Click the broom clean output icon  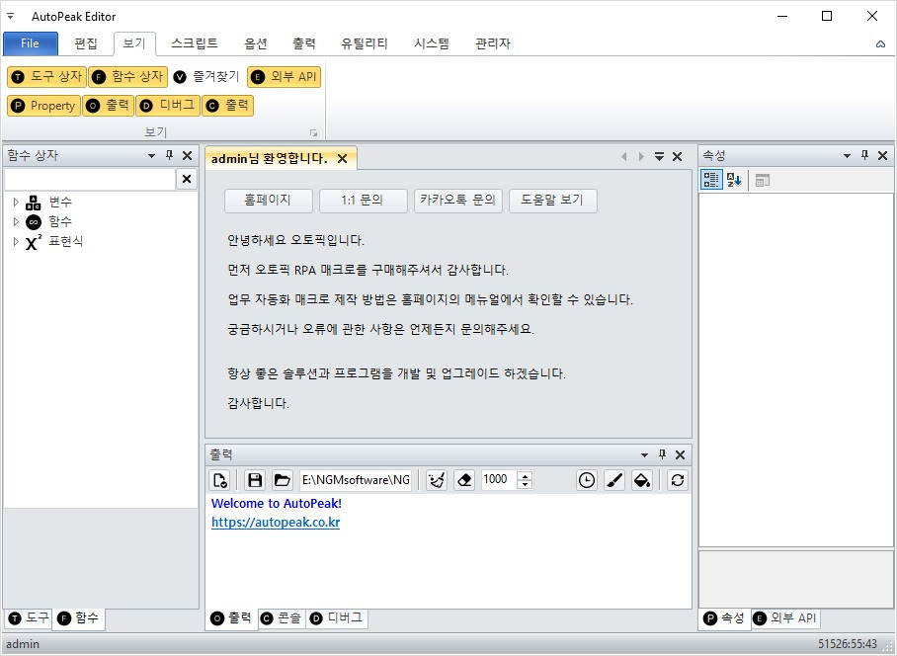(437, 480)
